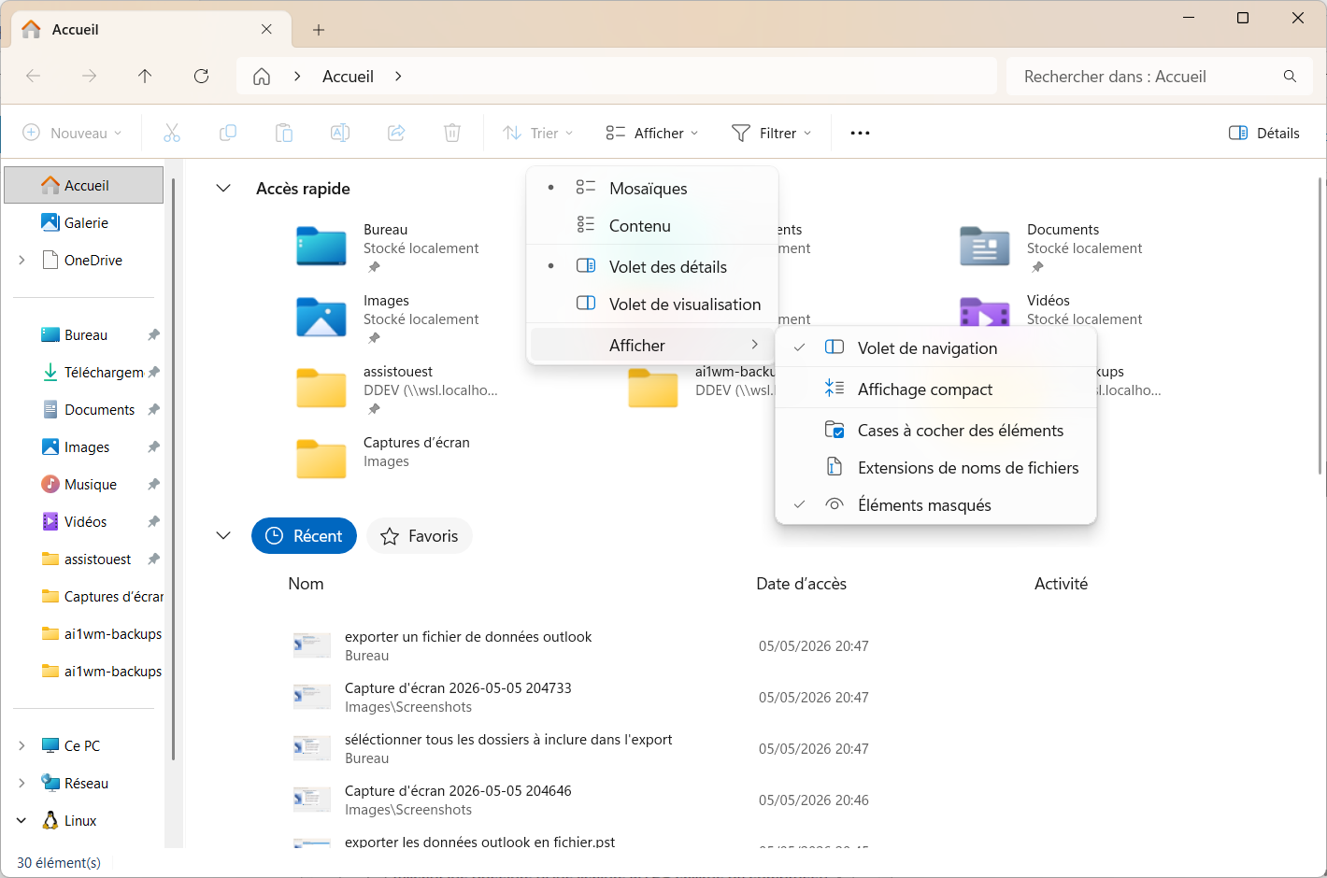
Task: Enable Affichage compact option
Action: 935,389
